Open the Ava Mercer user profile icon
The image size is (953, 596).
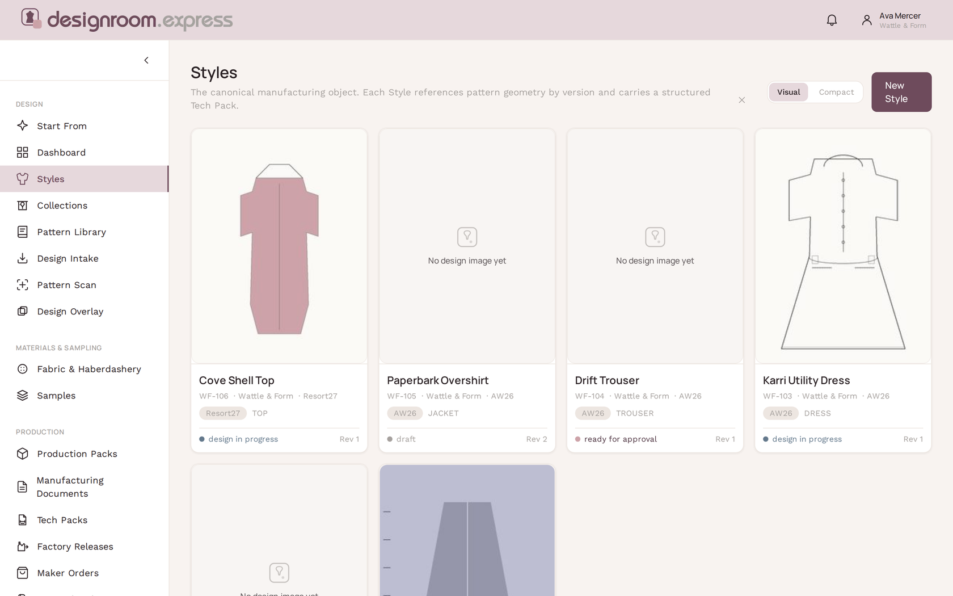tap(867, 20)
